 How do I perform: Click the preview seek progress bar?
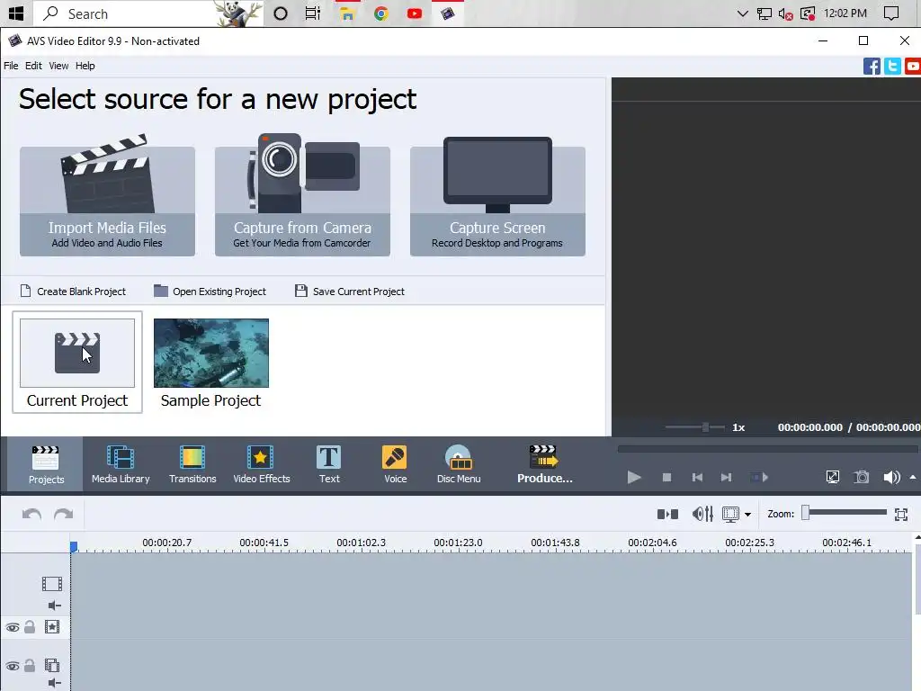click(x=767, y=449)
